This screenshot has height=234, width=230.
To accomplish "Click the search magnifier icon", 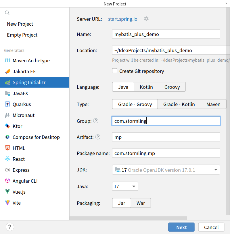I will [x=7, y=13].
